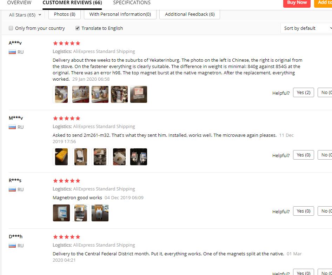
Task: View yellow package photo in M***v's review
Action: 61,157
